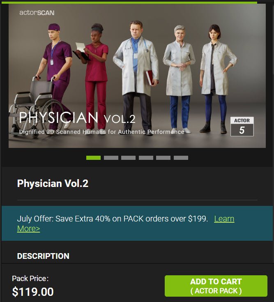Click the Physician Vol.2 product title
The width and height of the screenshot is (274, 302).
tap(53, 183)
